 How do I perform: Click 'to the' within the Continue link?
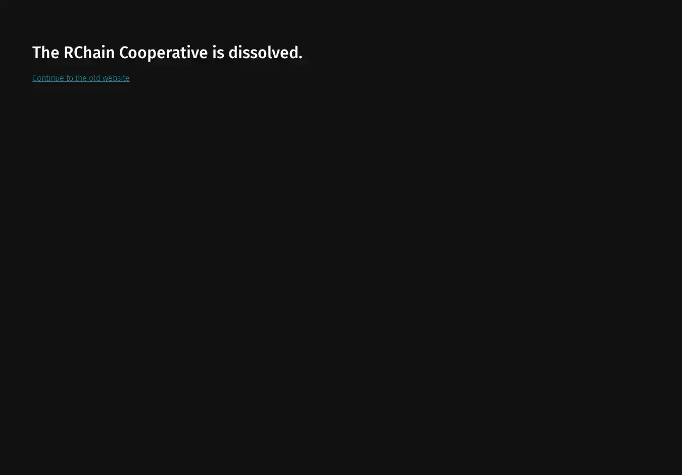point(76,78)
